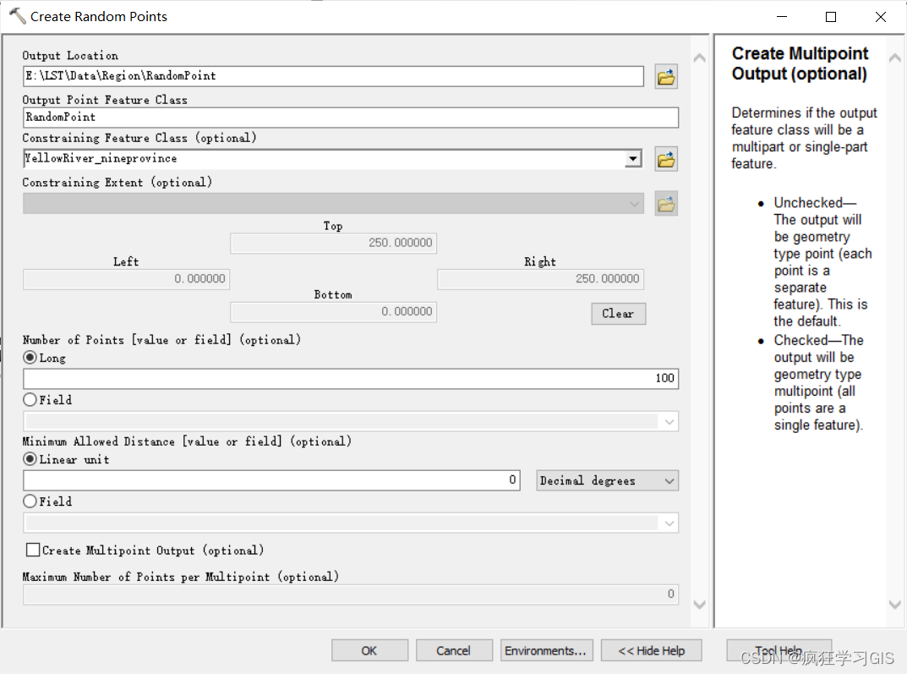Clear the extent values

point(619,314)
